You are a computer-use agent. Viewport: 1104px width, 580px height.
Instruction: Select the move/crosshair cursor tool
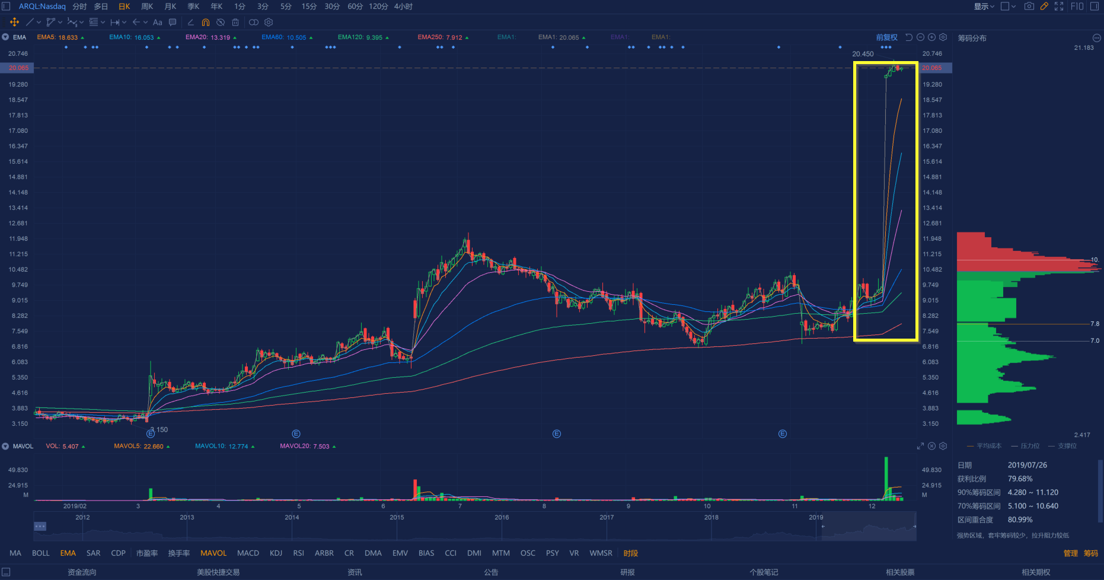click(x=14, y=22)
